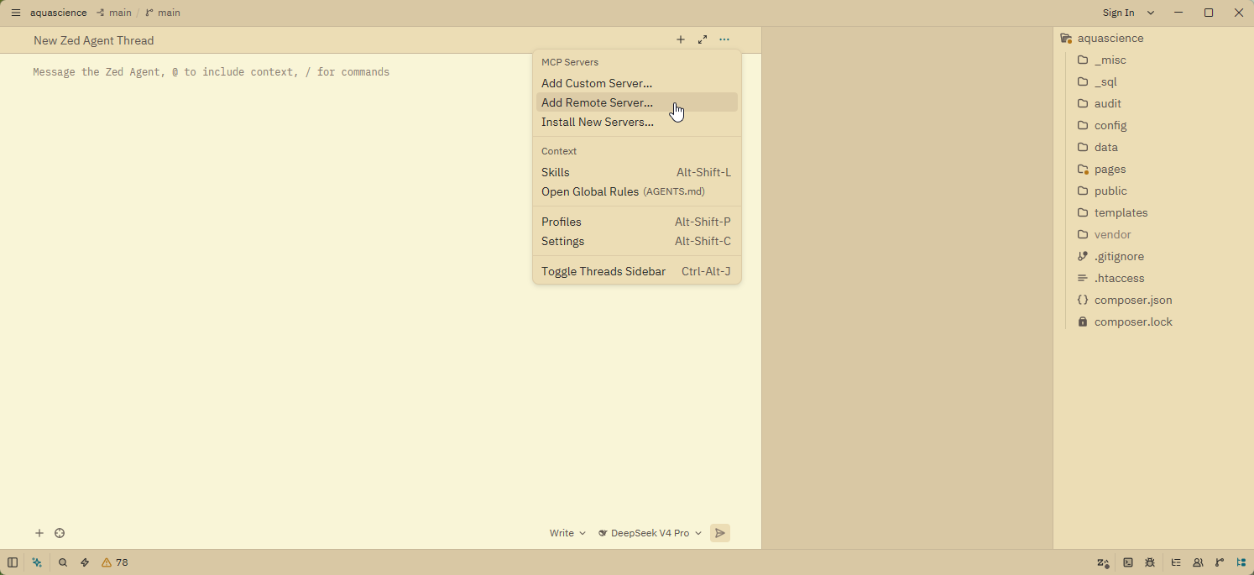This screenshot has height=575, width=1254.
Task: Toggle the agent panel sparkle icon
Action: pyautogui.click(x=37, y=562)
